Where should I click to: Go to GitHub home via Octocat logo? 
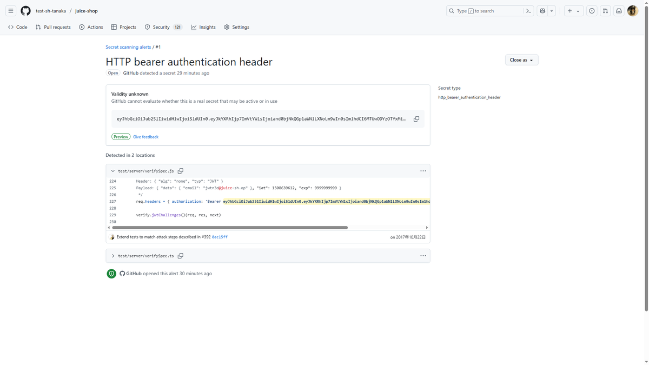25,11
